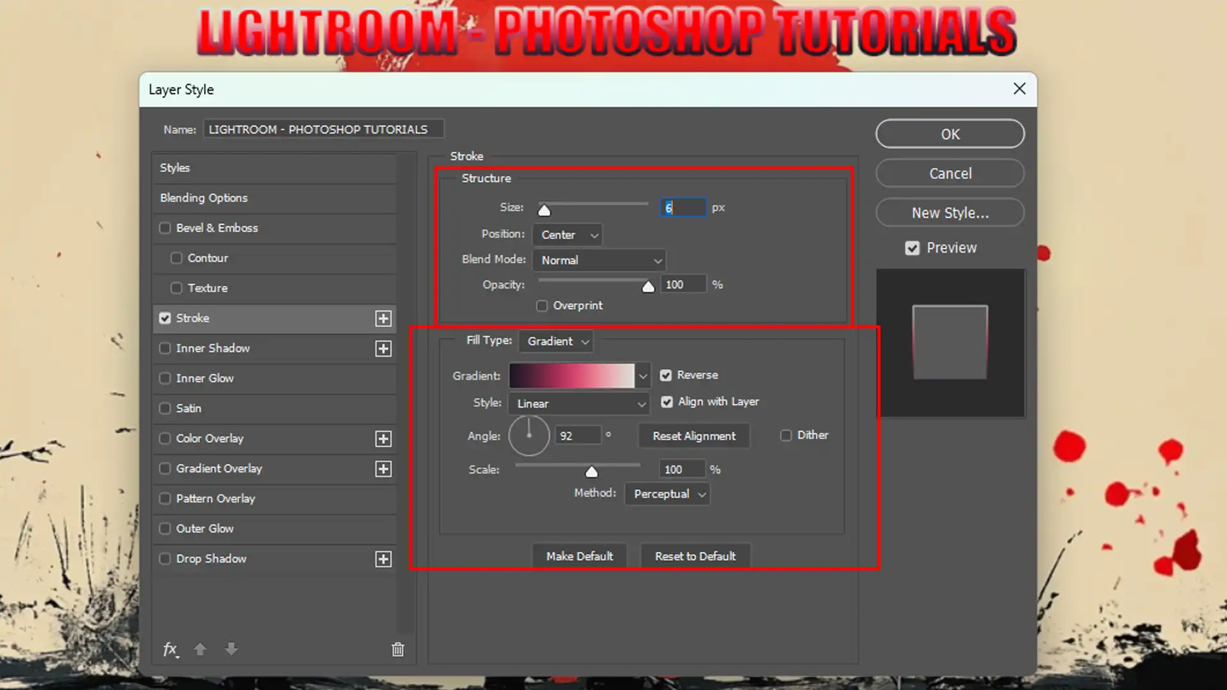Click the Make Default button

coord(579,556)
